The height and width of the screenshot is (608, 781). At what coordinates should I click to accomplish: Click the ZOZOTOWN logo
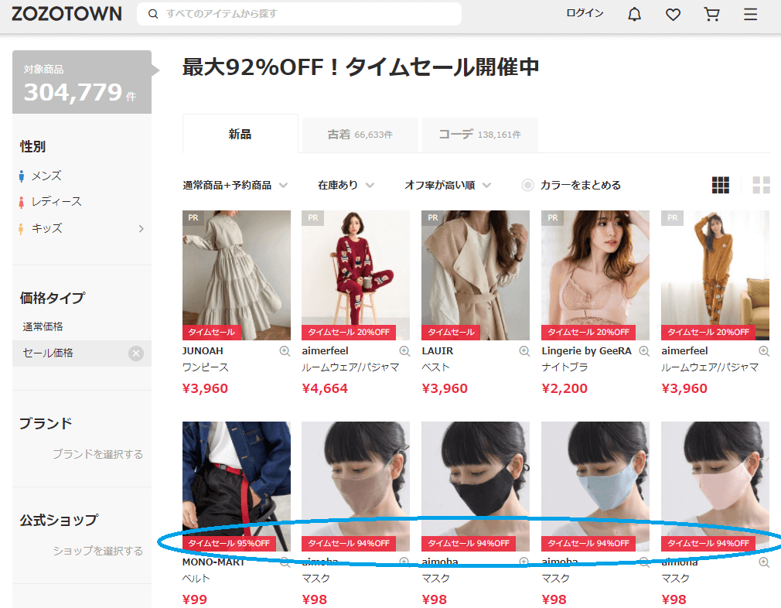(x=67, y=14)
